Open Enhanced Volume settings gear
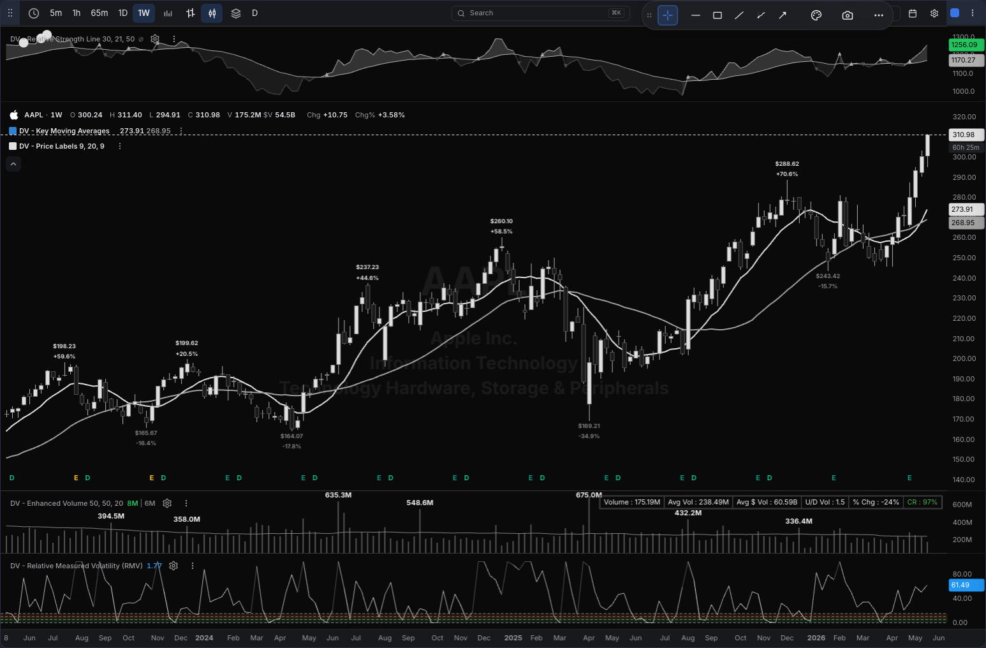The image size is (986, 648). click(x=167, y=503)
